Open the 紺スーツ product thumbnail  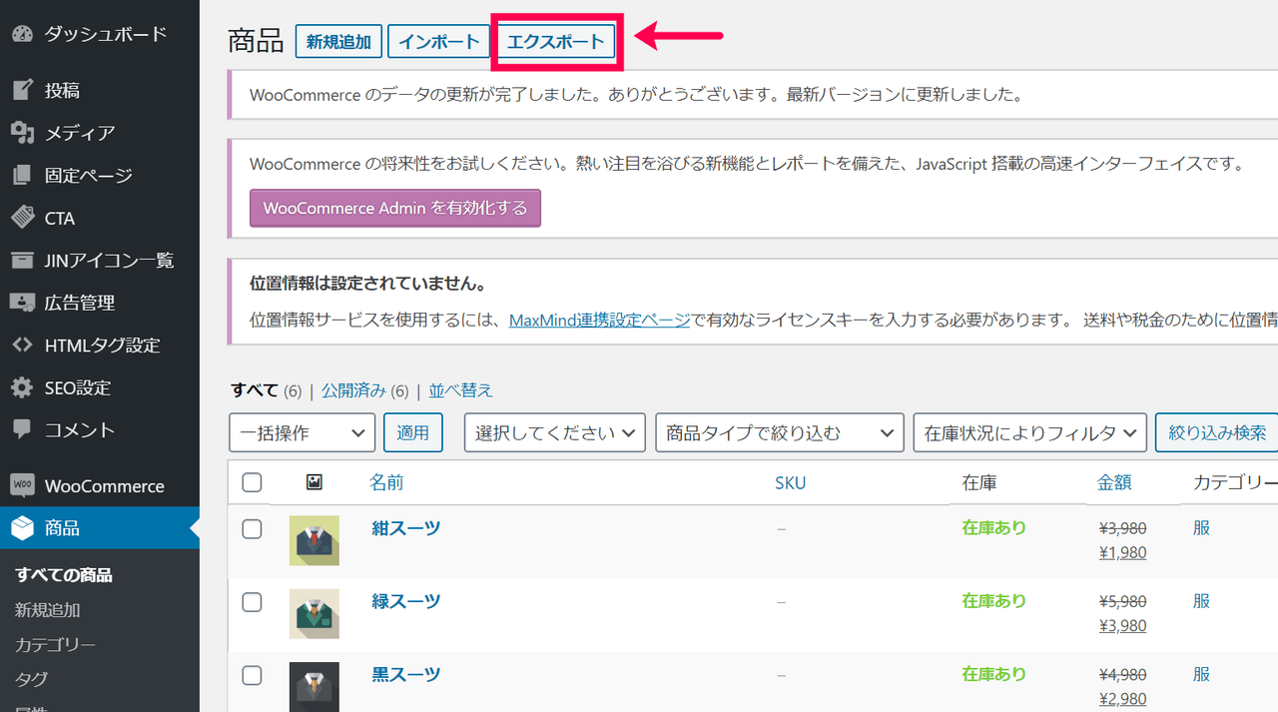click(x=315, y=540)
